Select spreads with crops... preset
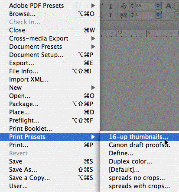179x192 pixels. pyautogui.click(x=139, y=186)
